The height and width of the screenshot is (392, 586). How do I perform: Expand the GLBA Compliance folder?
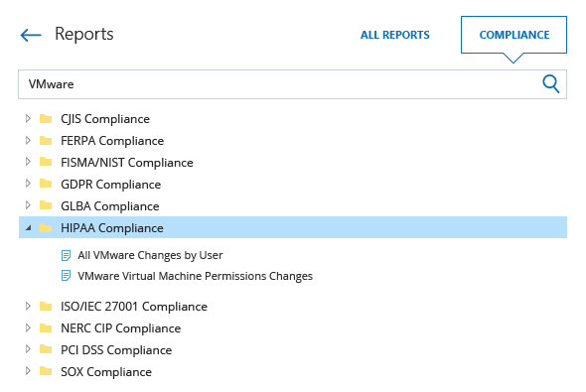click(28, 205)
